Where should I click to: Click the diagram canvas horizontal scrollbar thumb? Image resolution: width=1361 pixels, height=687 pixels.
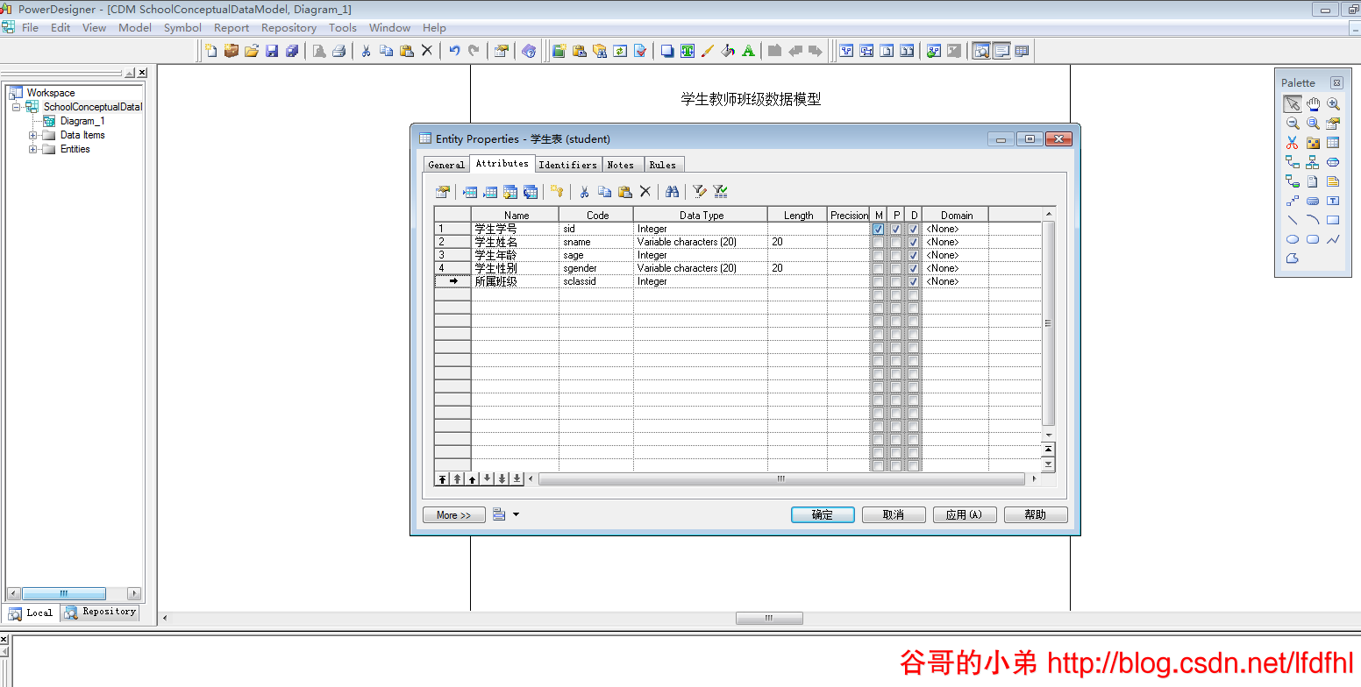click(769, 619)
